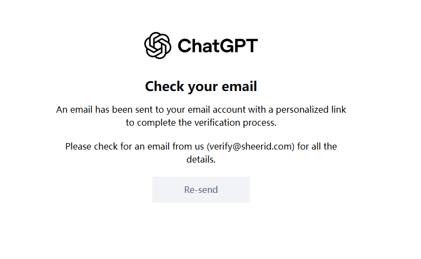The width and height of the screenshot is (421, 259).
Task: Click the word "details."
Action: 201,159
